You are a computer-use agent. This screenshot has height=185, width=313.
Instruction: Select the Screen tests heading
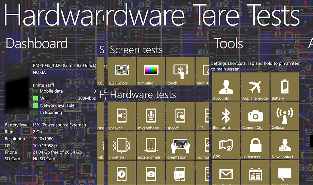136,50
